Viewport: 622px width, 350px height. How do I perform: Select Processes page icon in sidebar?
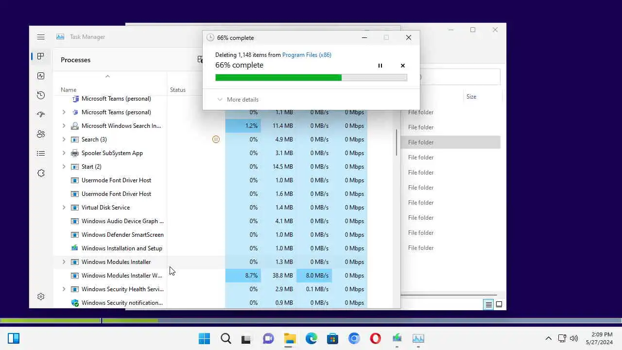[41, 56]
